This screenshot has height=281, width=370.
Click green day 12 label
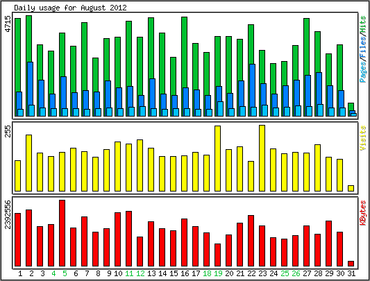point(140,273)
